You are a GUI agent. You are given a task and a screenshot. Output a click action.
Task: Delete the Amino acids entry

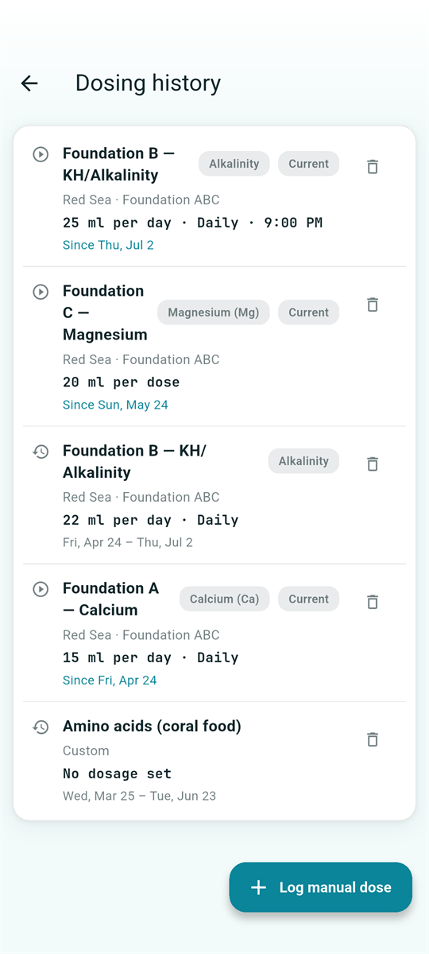pos(372,739)
